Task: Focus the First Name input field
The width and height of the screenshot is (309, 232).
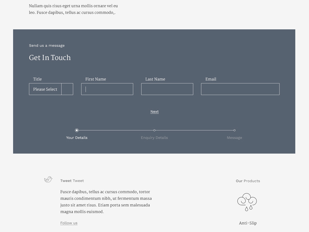Action: [x=107, y=89]
